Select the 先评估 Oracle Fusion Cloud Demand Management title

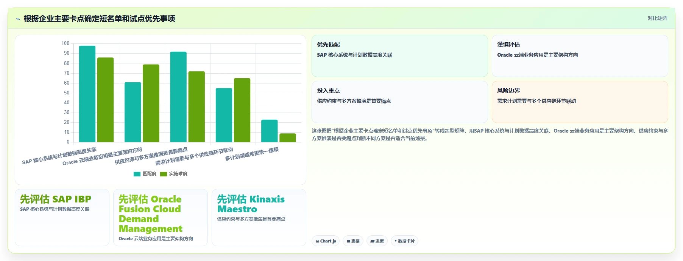tap(151, 214)
